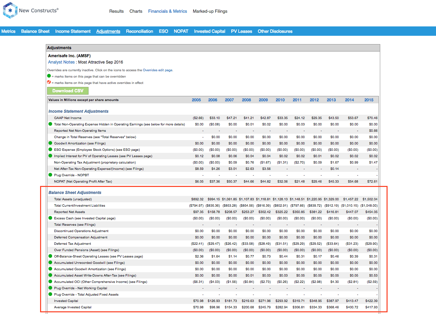Click the Deferred Tax Adjustment row label
This screenshot has width=436, height=314.
click(x=72, y=244)
